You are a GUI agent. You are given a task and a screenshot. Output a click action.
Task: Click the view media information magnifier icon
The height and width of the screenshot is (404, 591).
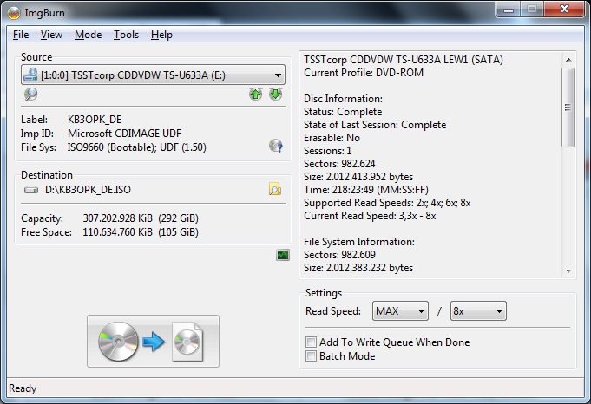pyautogui.click(x=31, y=94)
